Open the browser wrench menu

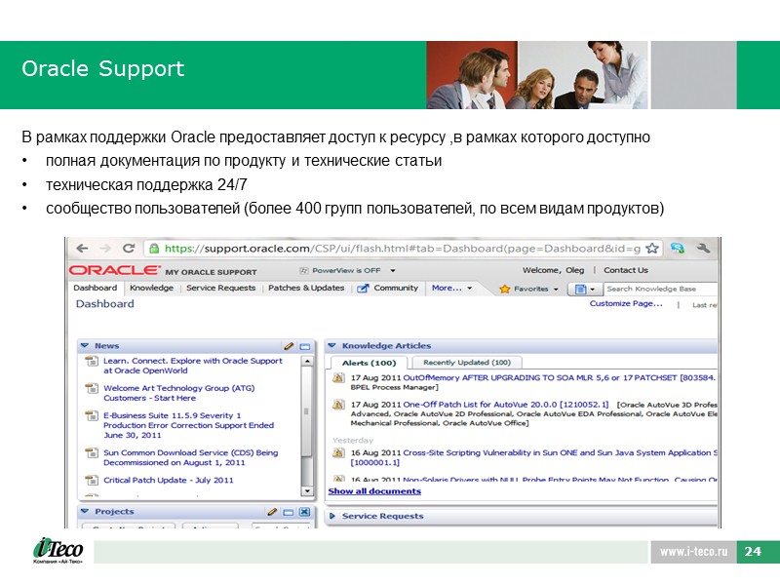pyautogui.click(x=703, y=248)
